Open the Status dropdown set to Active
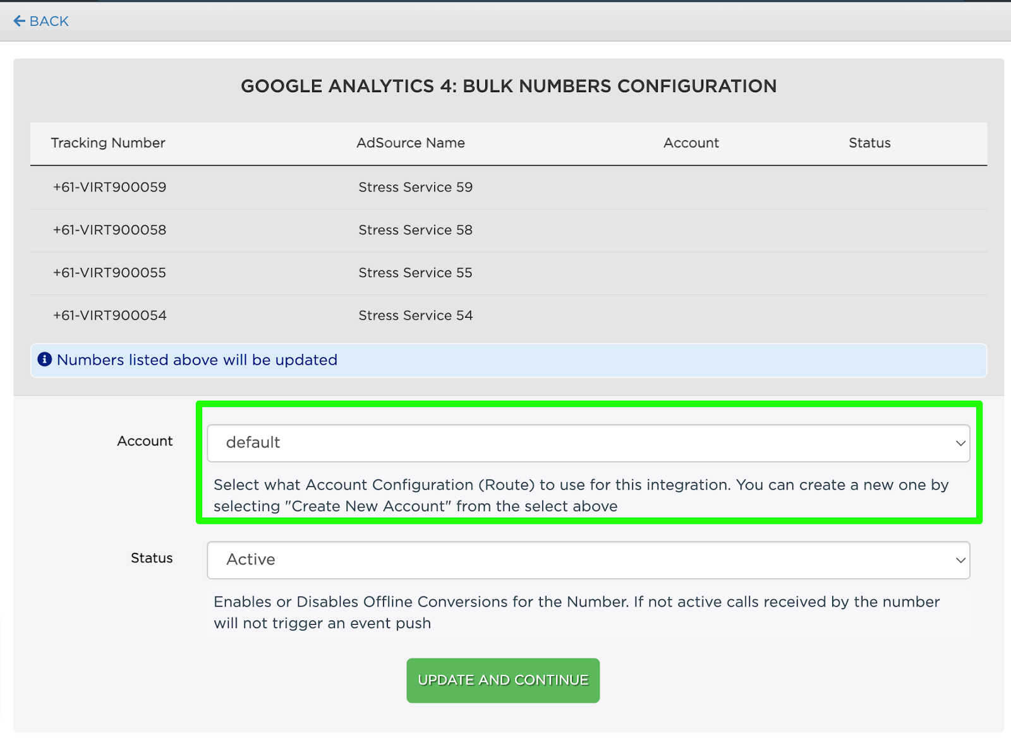 [x=588, y=560]
